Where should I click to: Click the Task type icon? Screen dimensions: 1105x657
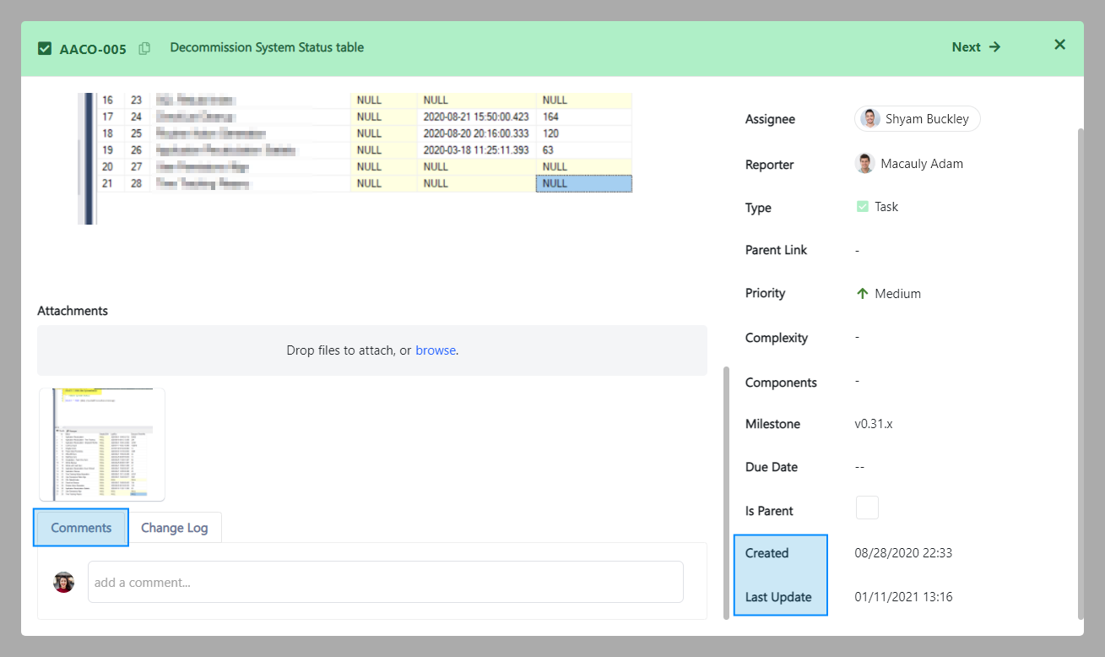pos(862,206)
